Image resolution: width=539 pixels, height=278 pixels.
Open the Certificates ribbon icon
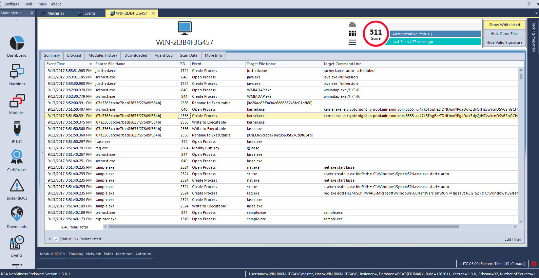(x=17, y=158)
